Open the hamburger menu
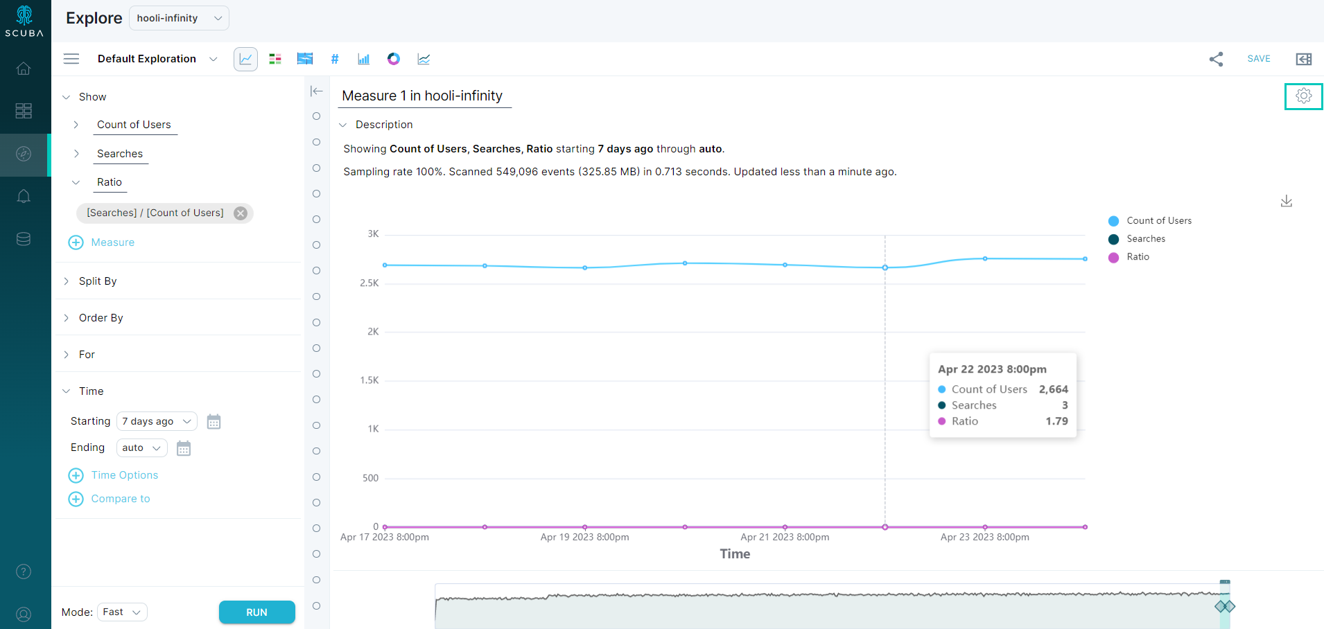Screen dimensions: 1324x629 coord(71,59)
